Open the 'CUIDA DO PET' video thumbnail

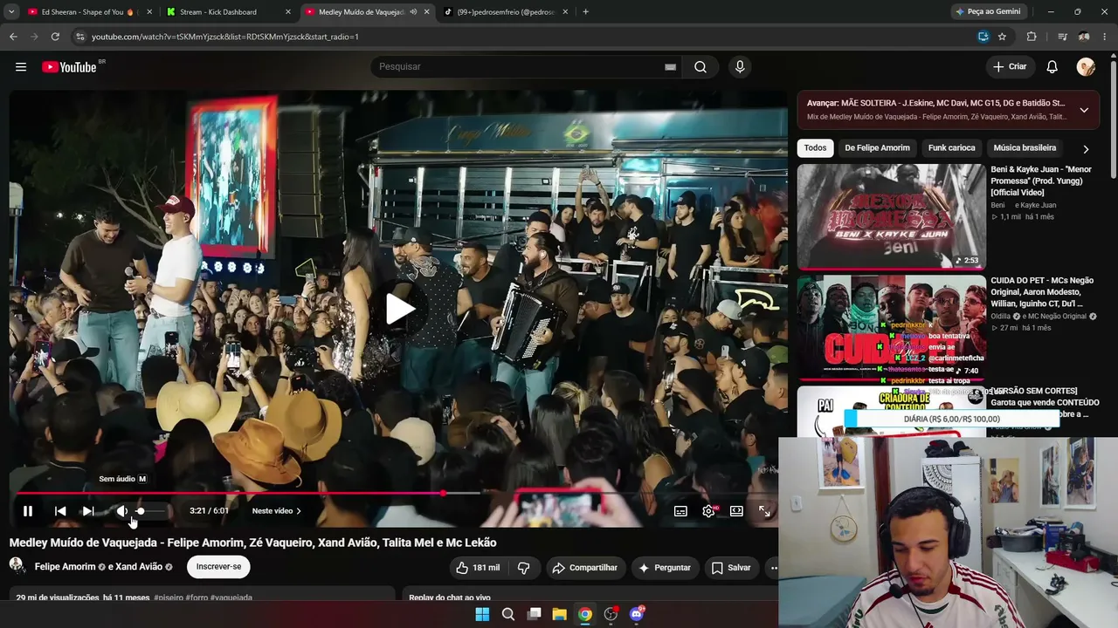[891, 329]
